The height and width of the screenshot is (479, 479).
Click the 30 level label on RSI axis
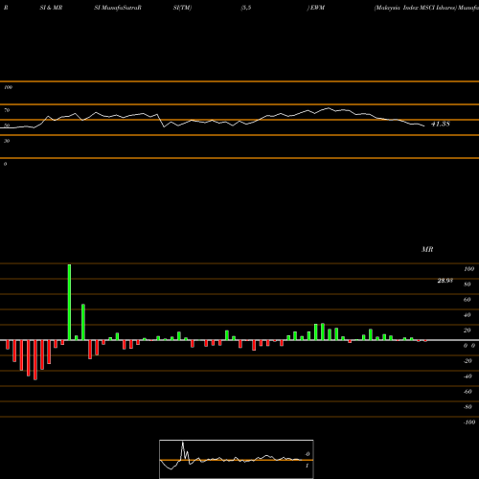[7, 141]
